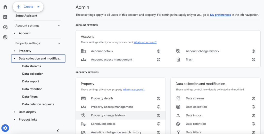The width and height of the screenshot is (264, 134).
Task: Click the Account access management people icon
Action: point(83,59)
